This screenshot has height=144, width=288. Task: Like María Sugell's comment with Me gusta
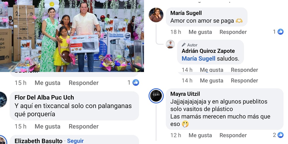pyautogui.click(x=200, y=32)
